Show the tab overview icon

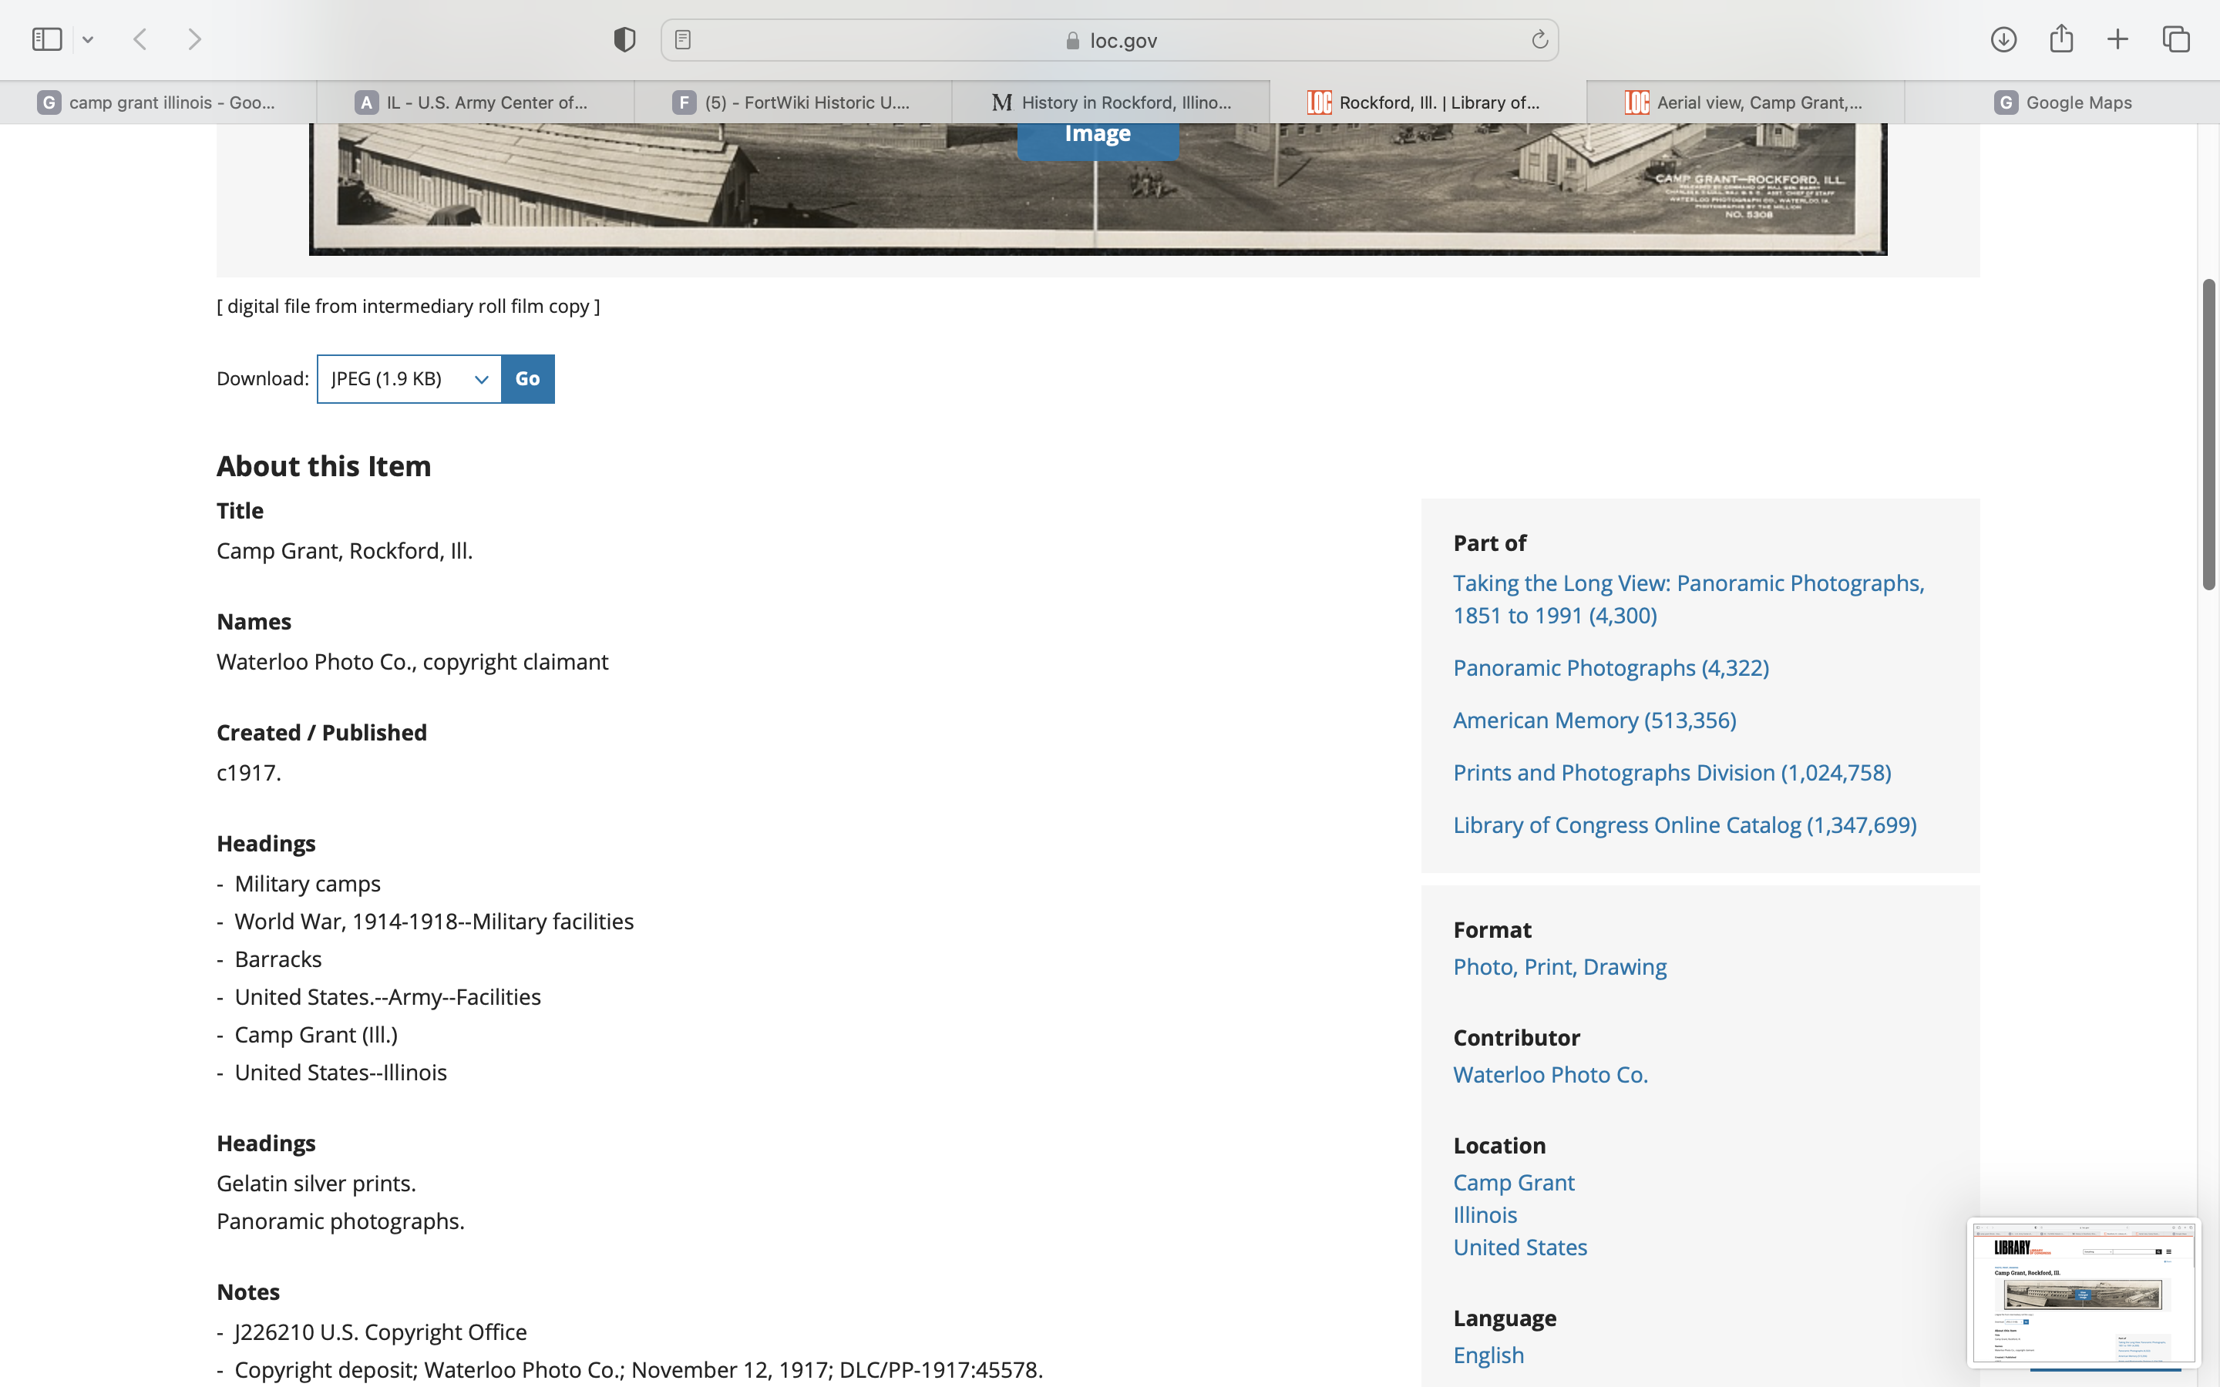point(2176,39)
